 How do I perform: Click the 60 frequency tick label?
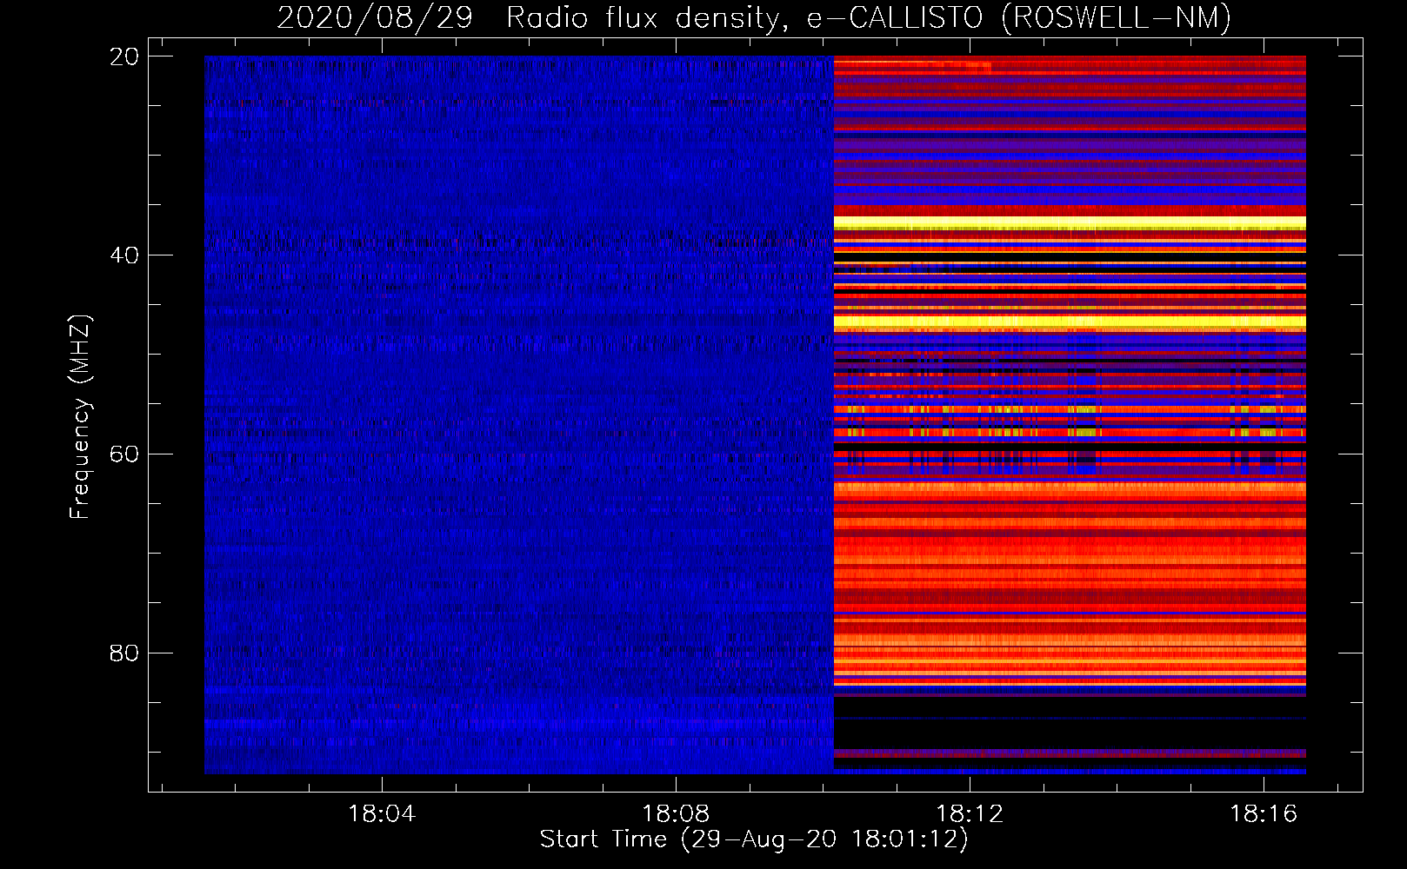click(124, 454)
